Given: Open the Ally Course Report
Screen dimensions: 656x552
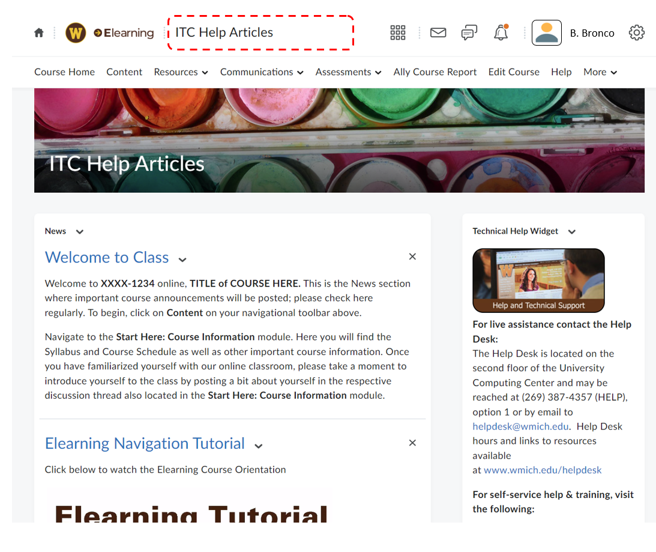Looking at the screenshot, I should 435,72.
